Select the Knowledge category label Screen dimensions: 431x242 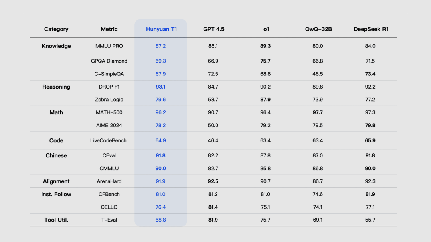(x=56, y=46)
